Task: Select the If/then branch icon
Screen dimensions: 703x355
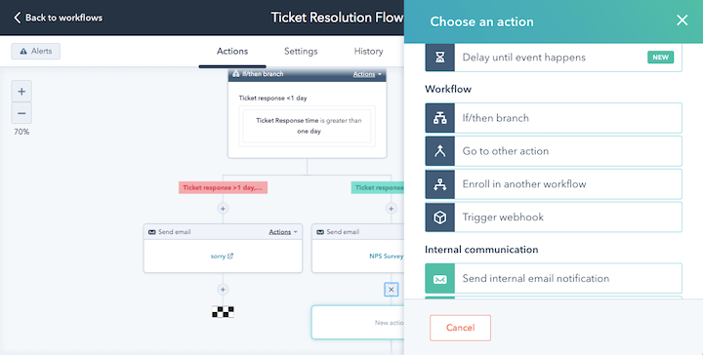Action: [439, 118]
